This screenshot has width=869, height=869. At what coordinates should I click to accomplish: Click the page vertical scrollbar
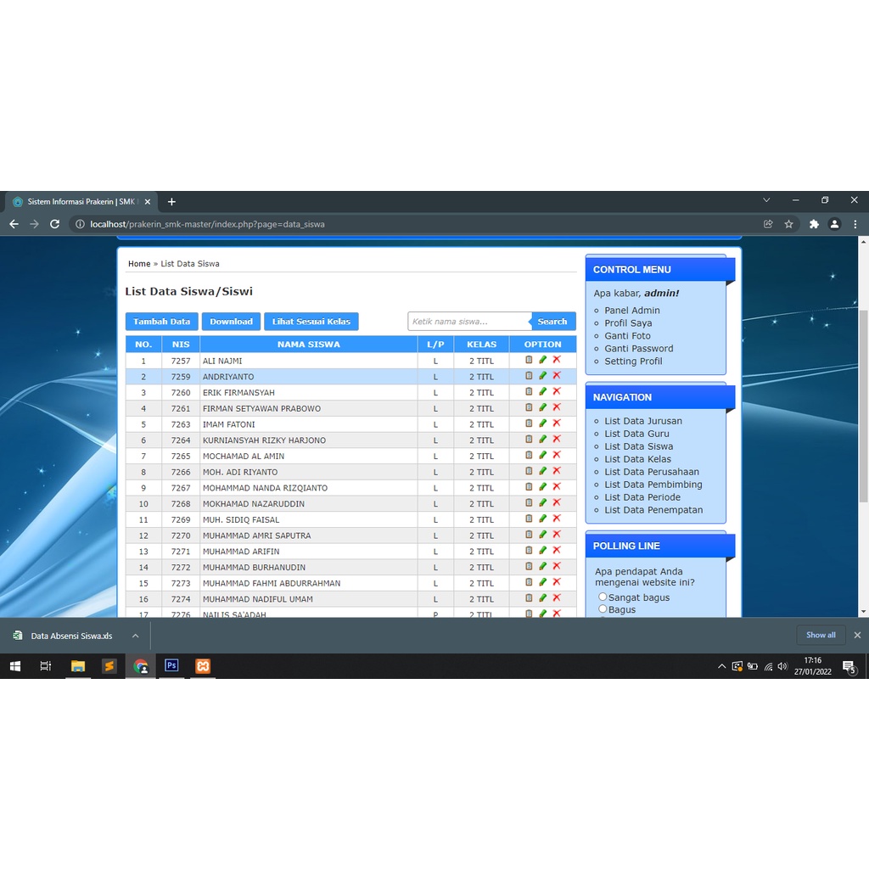(863, 406)
